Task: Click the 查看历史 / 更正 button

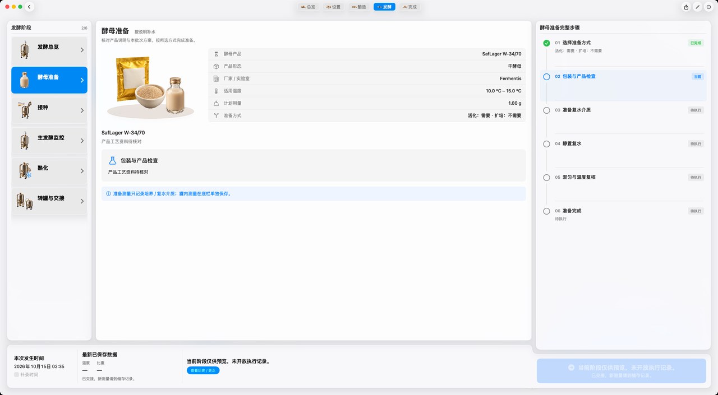Action: tap(203, 370)
